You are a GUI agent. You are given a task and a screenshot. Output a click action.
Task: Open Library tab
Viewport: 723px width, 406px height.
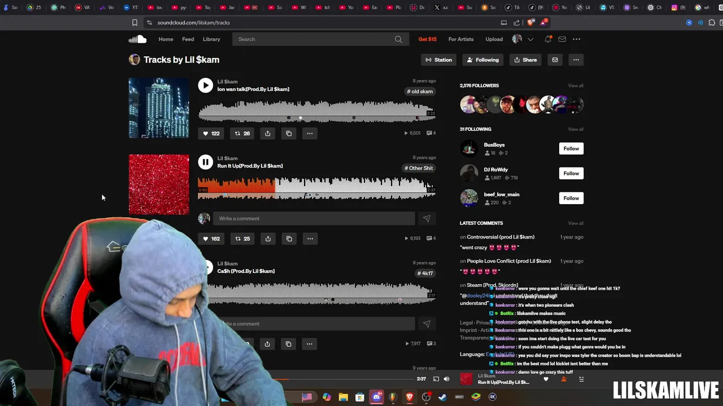coord(211,39)
